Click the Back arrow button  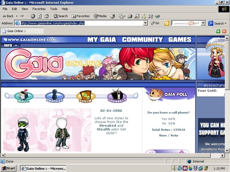click(8, 16)
